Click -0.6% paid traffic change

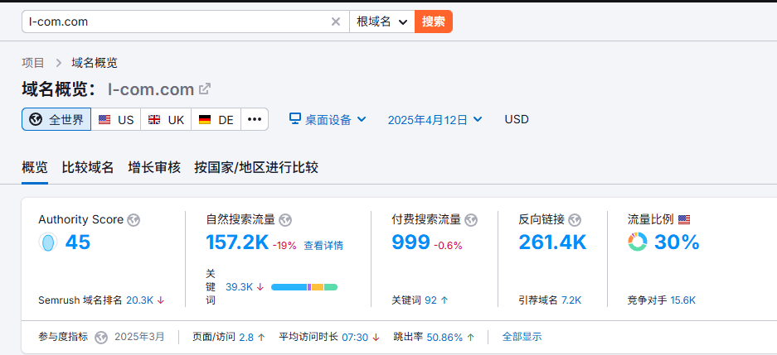[448, 245]
